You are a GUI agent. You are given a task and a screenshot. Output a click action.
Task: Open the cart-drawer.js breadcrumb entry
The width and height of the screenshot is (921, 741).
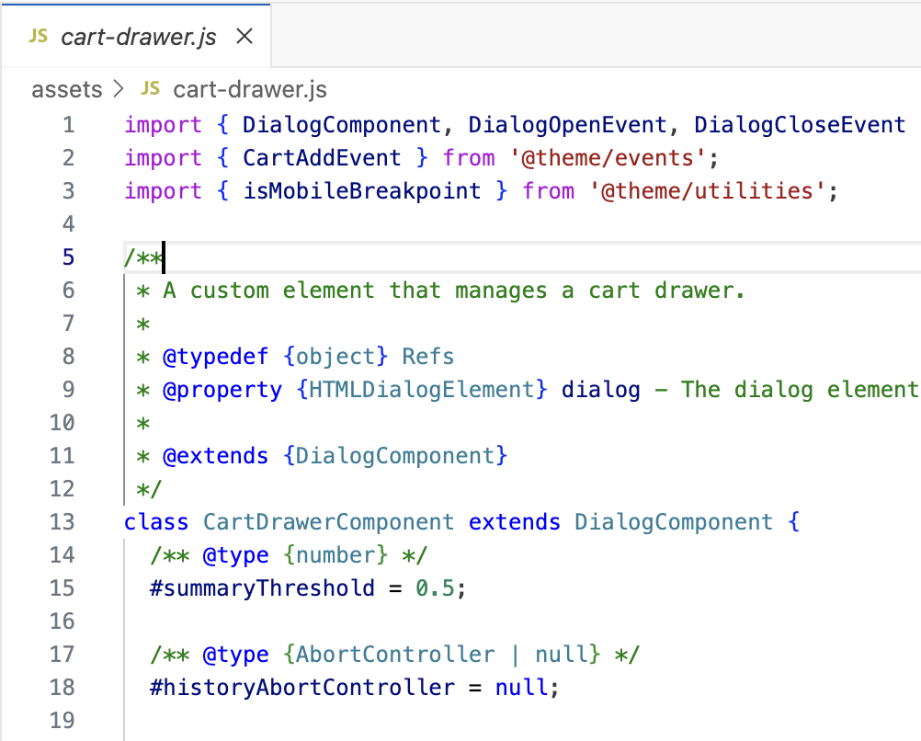(x=249, y=88)
